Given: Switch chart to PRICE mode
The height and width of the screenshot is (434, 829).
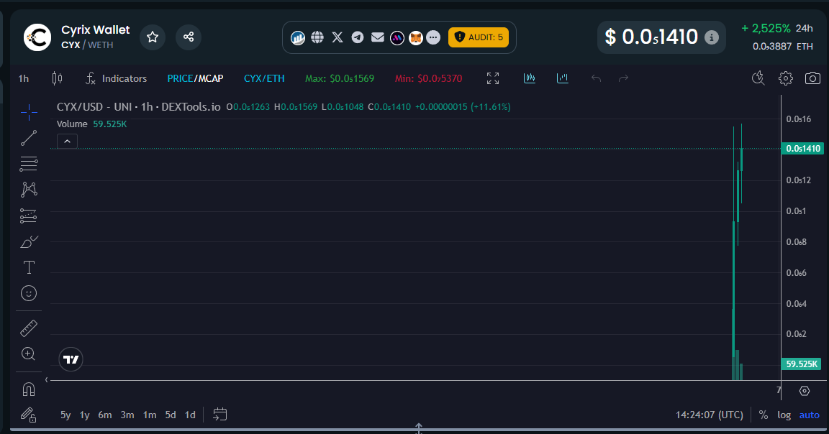Looking at the screenshot, I should click(x=181, y=78).
